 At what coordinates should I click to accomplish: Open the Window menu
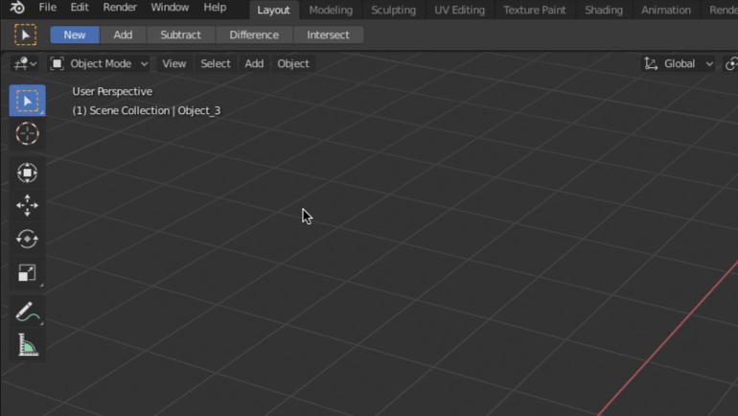coord(170,8)
